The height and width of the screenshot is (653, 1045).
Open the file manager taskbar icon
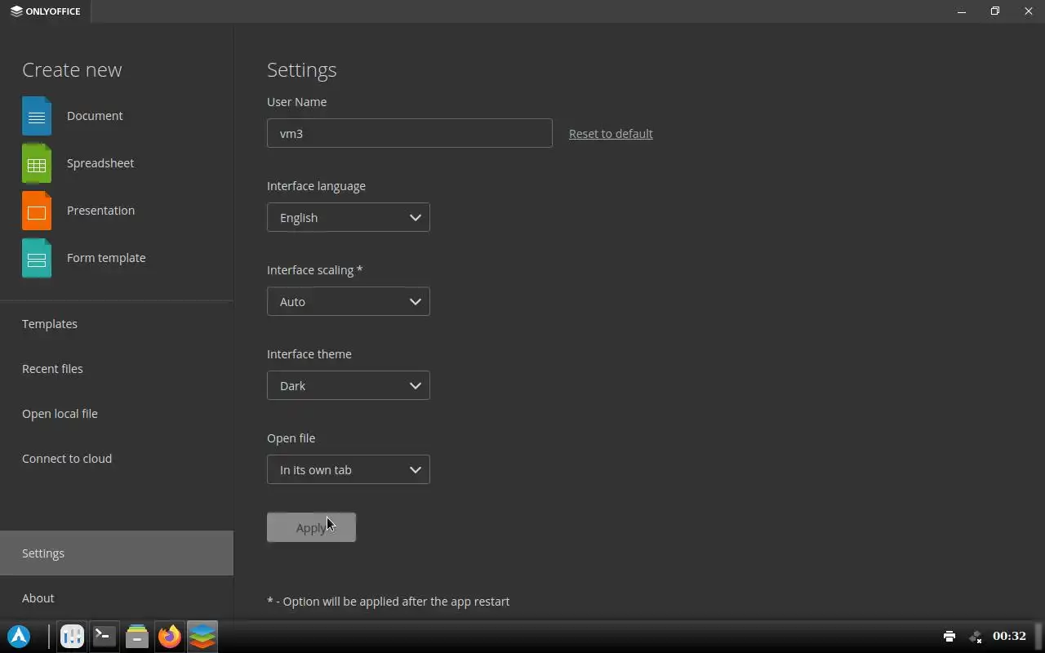click(137, 636)
